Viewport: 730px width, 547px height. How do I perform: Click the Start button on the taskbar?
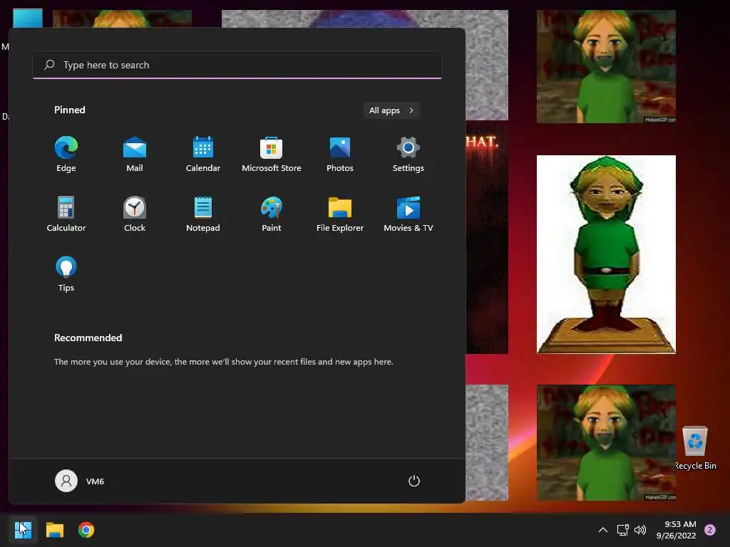(23, 530)
